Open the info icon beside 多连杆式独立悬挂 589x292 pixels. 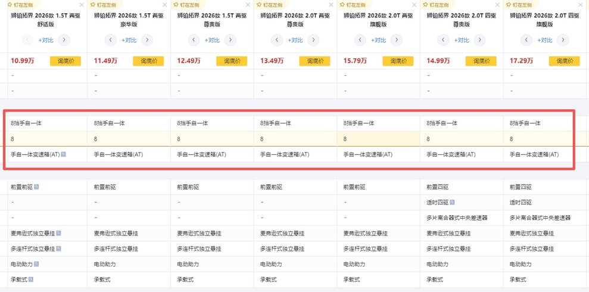tap(58, 248)
